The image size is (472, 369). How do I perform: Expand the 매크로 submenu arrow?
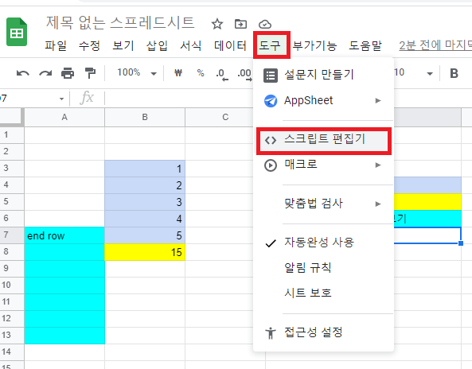(x=378, y=165)
